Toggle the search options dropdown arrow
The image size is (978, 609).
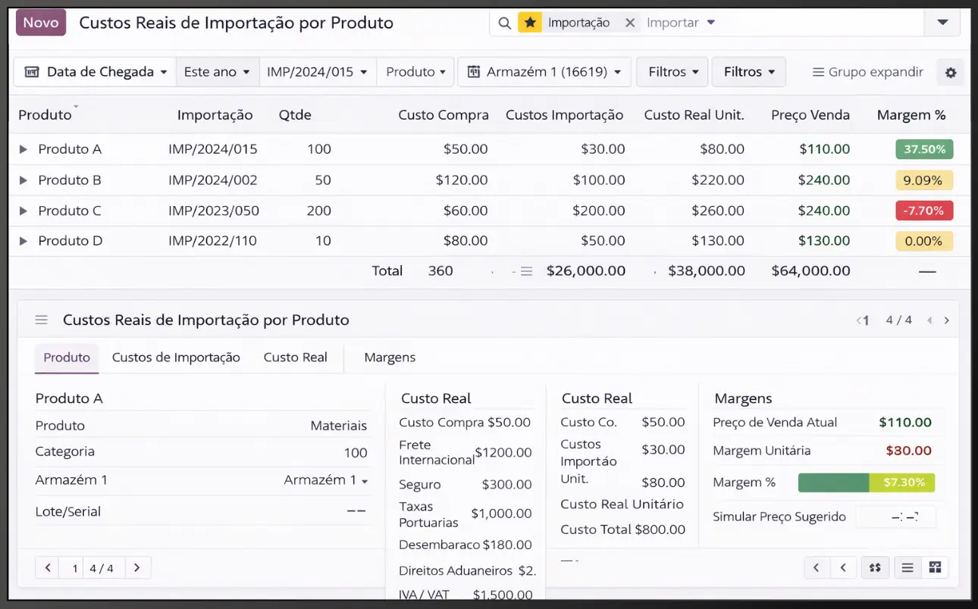point(942,23)
